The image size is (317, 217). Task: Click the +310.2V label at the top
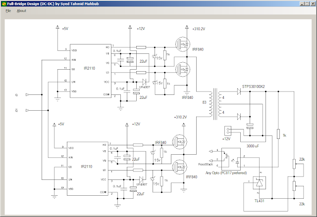199,29
